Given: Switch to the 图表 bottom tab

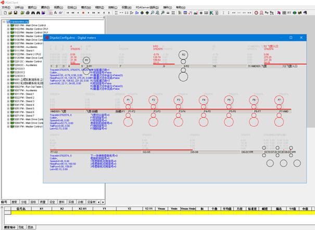Looking at the screenshot, I should (31, 227).
